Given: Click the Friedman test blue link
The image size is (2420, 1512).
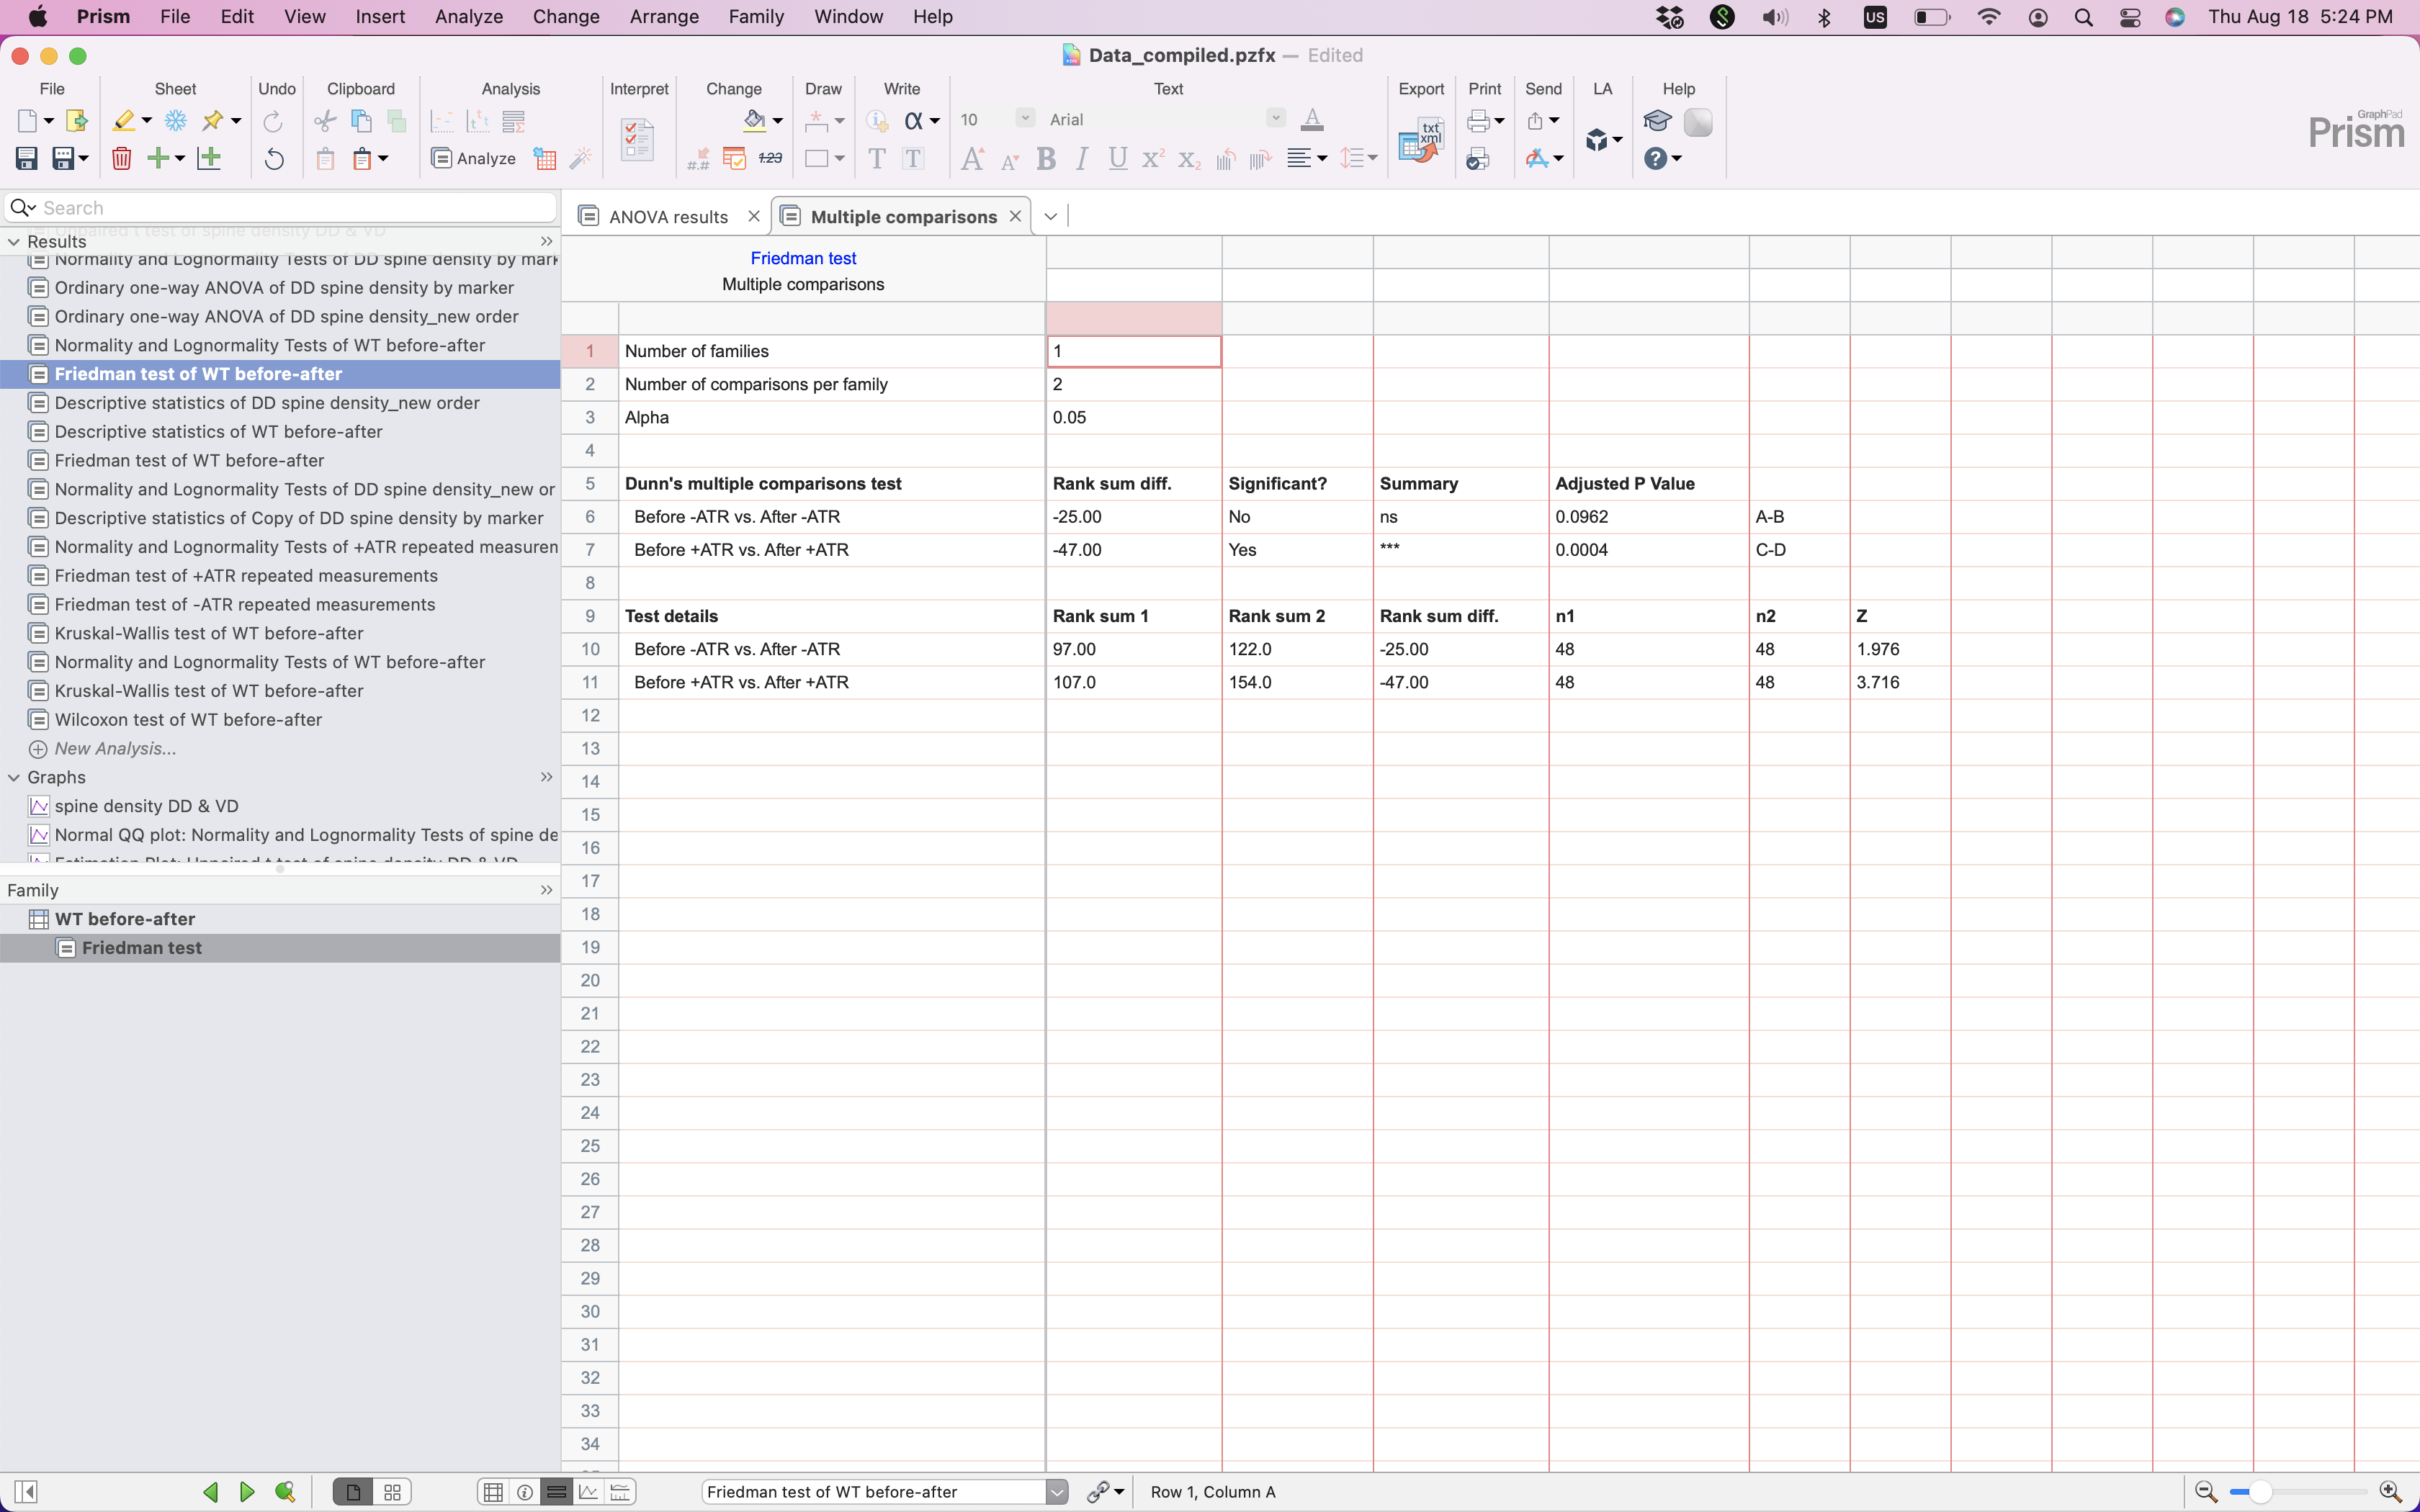Looking at the screenshot, I should click(x=803, y=258).
